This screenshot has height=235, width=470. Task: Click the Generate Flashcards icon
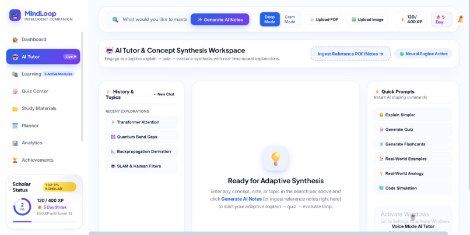(x=381, y=144)
